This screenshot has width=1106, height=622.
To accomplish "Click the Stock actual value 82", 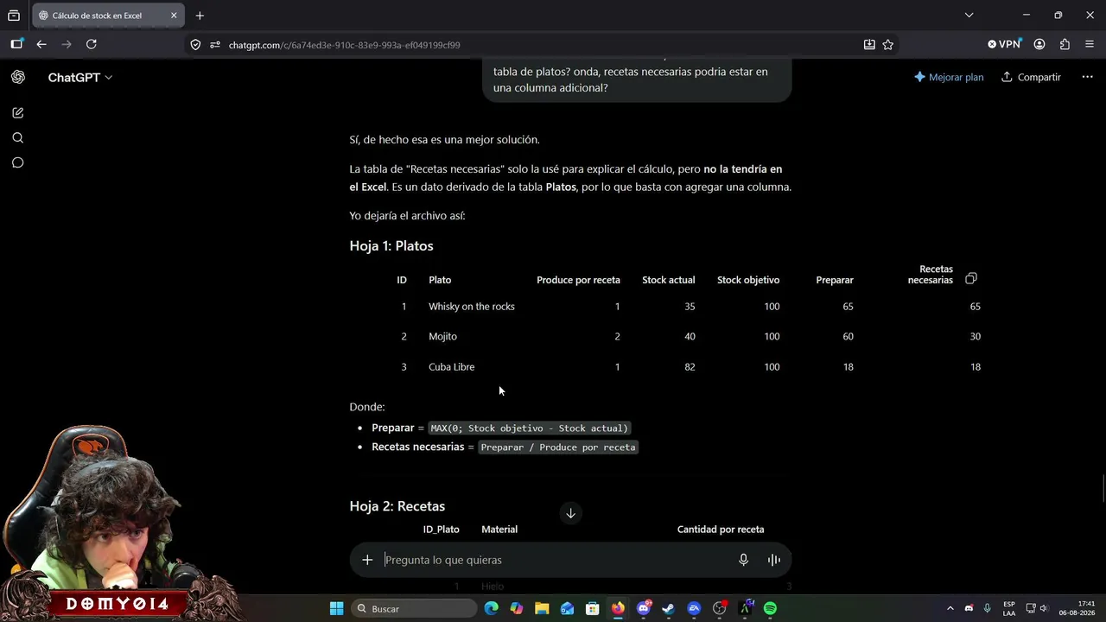I will [x=690, y=367].
